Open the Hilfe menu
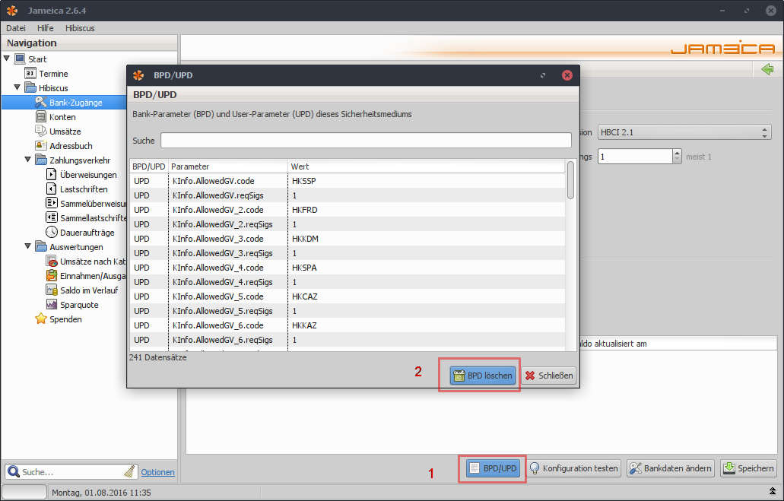Viewport: 784px width, 501px height. pos(46,28)
